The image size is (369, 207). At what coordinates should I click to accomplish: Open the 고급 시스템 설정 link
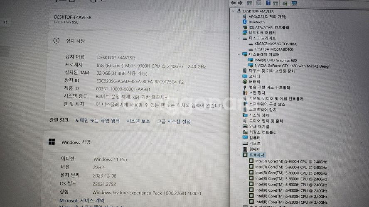point(174,122)
